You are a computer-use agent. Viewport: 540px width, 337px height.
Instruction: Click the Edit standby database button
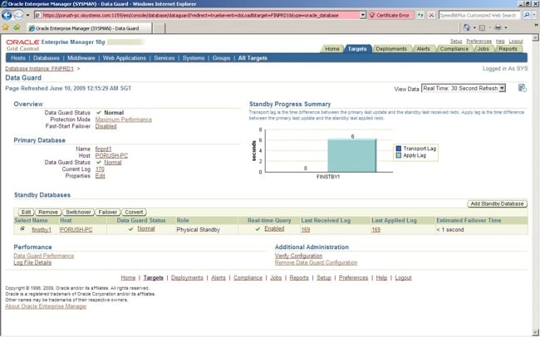coord(26,212)
